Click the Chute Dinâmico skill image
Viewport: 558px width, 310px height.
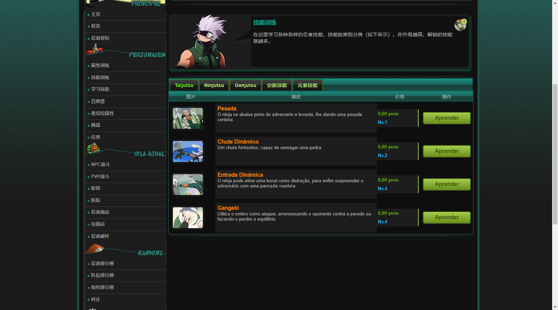point(188,152)
